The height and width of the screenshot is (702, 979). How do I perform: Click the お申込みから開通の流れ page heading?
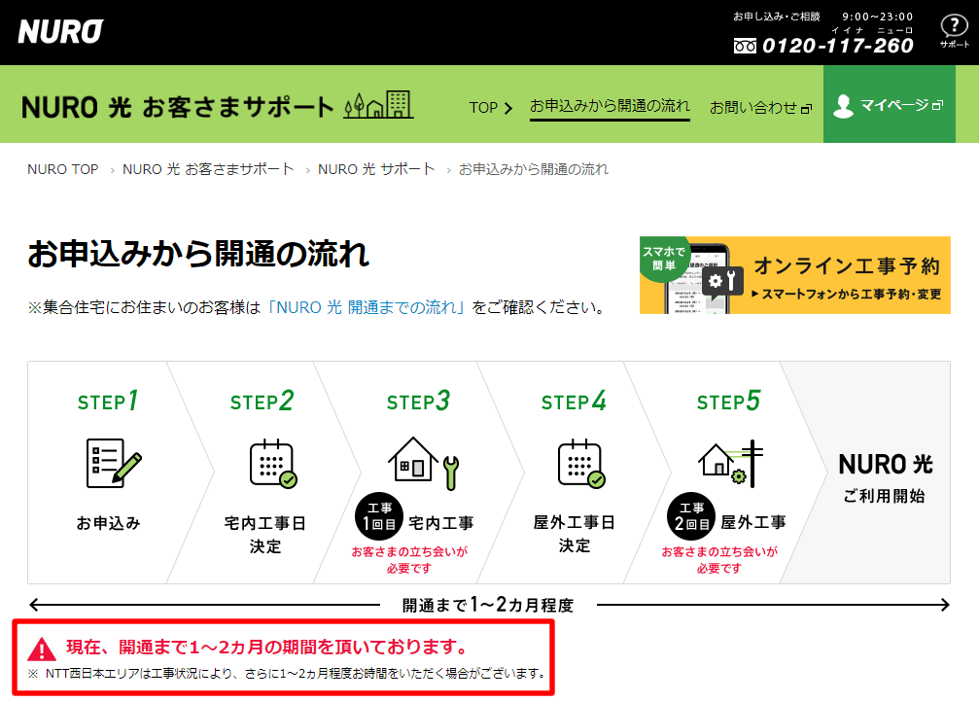198,254
